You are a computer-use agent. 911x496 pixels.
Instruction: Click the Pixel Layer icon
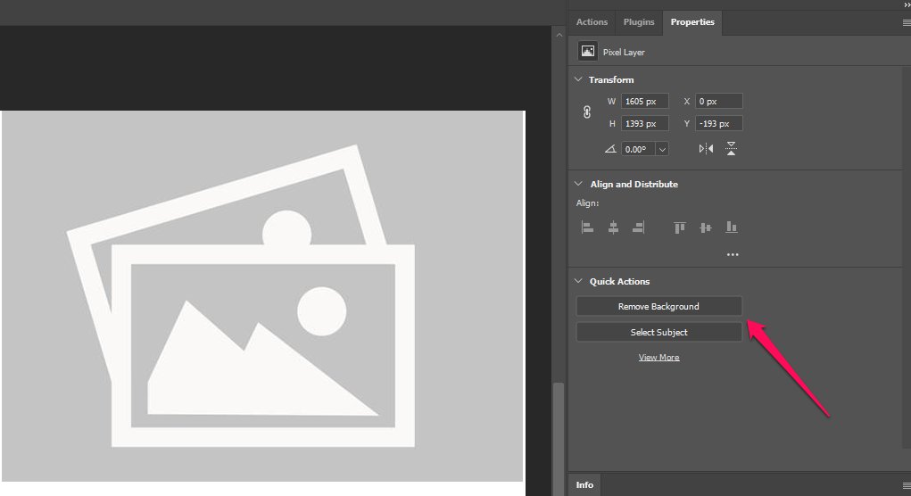click(x=587, y=51)
